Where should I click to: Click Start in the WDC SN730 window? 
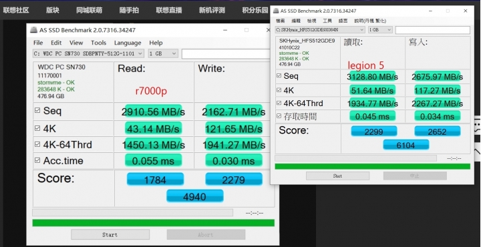tap(110, 234)
